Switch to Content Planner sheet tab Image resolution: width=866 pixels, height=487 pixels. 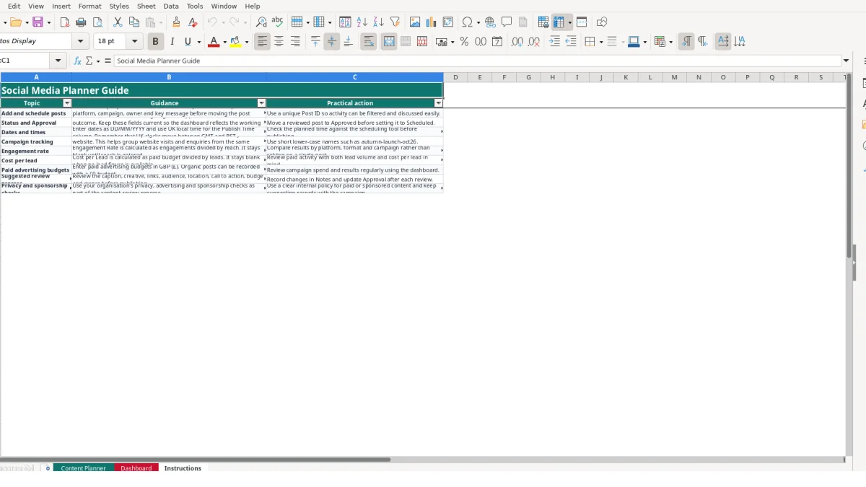(84, 468)
